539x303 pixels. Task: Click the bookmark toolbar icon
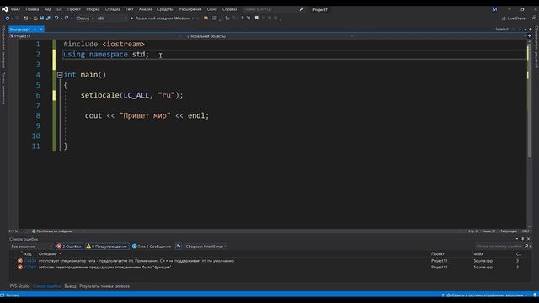point(256,19)
